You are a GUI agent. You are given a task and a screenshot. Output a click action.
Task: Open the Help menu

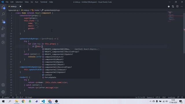51,2
